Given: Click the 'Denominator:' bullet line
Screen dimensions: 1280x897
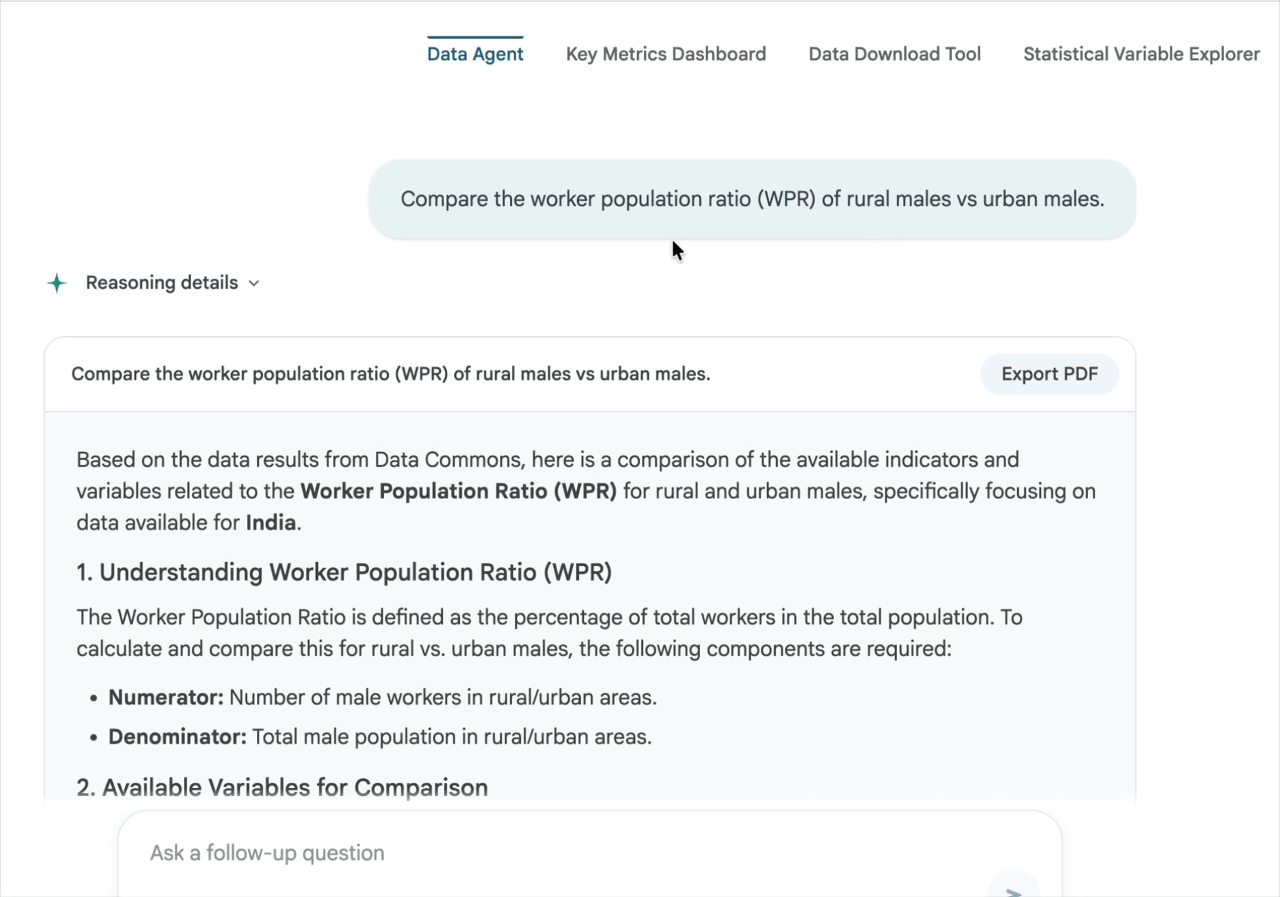Looking at the screenshot, I should tap(380, 737).
